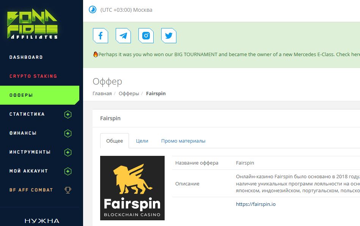Click the Название оффера label
Viewport: 360px width, 226px height.
tap(197, 163)
